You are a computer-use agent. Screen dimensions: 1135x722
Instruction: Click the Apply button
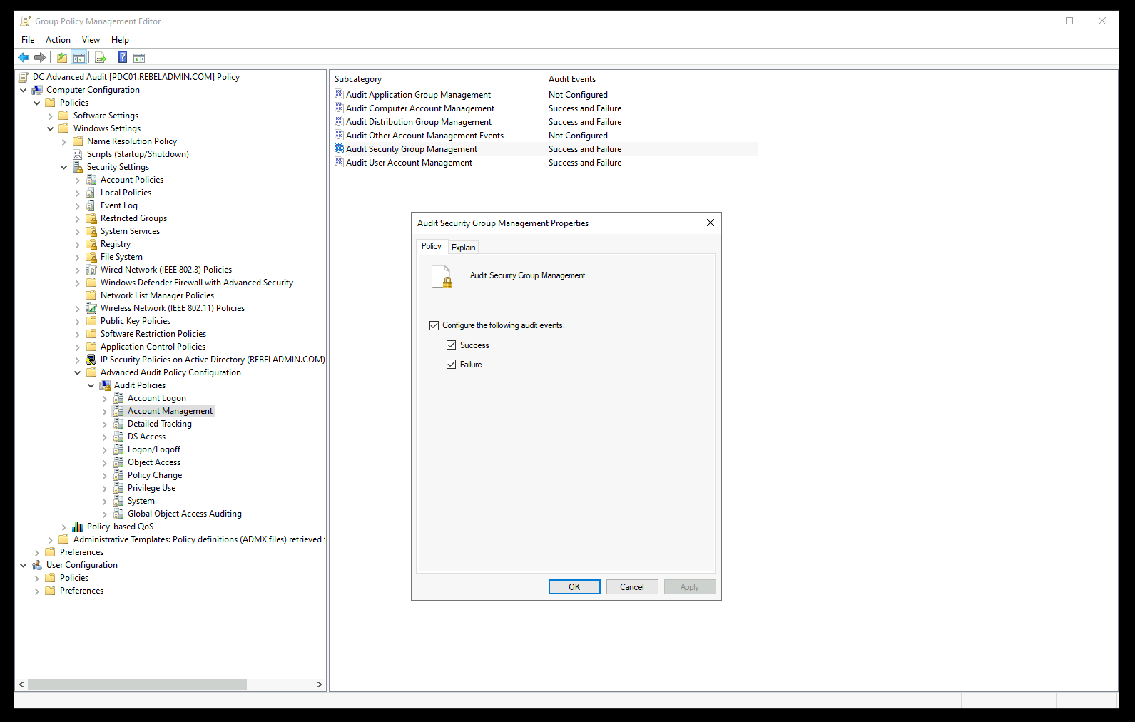pos(690,587)
